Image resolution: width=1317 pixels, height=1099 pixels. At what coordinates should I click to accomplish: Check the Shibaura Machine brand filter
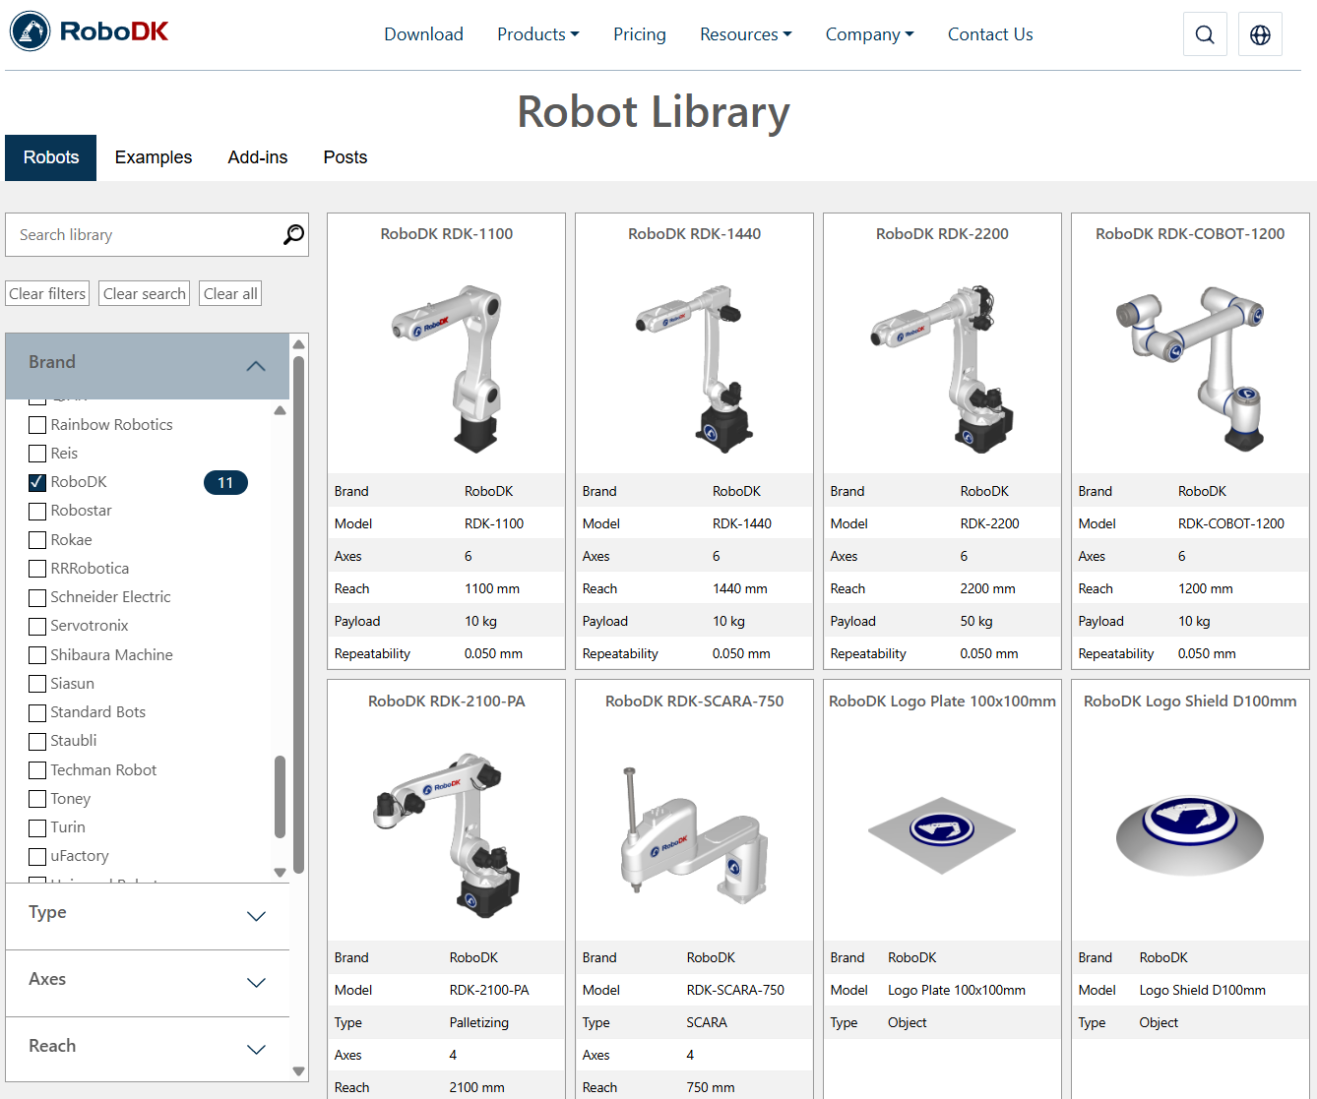37,655
